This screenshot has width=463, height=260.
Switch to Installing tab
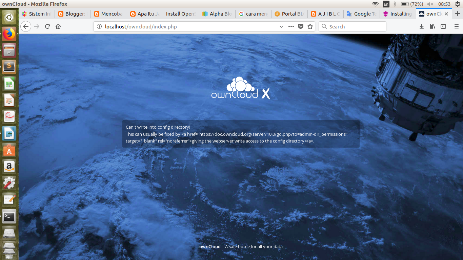398,14
